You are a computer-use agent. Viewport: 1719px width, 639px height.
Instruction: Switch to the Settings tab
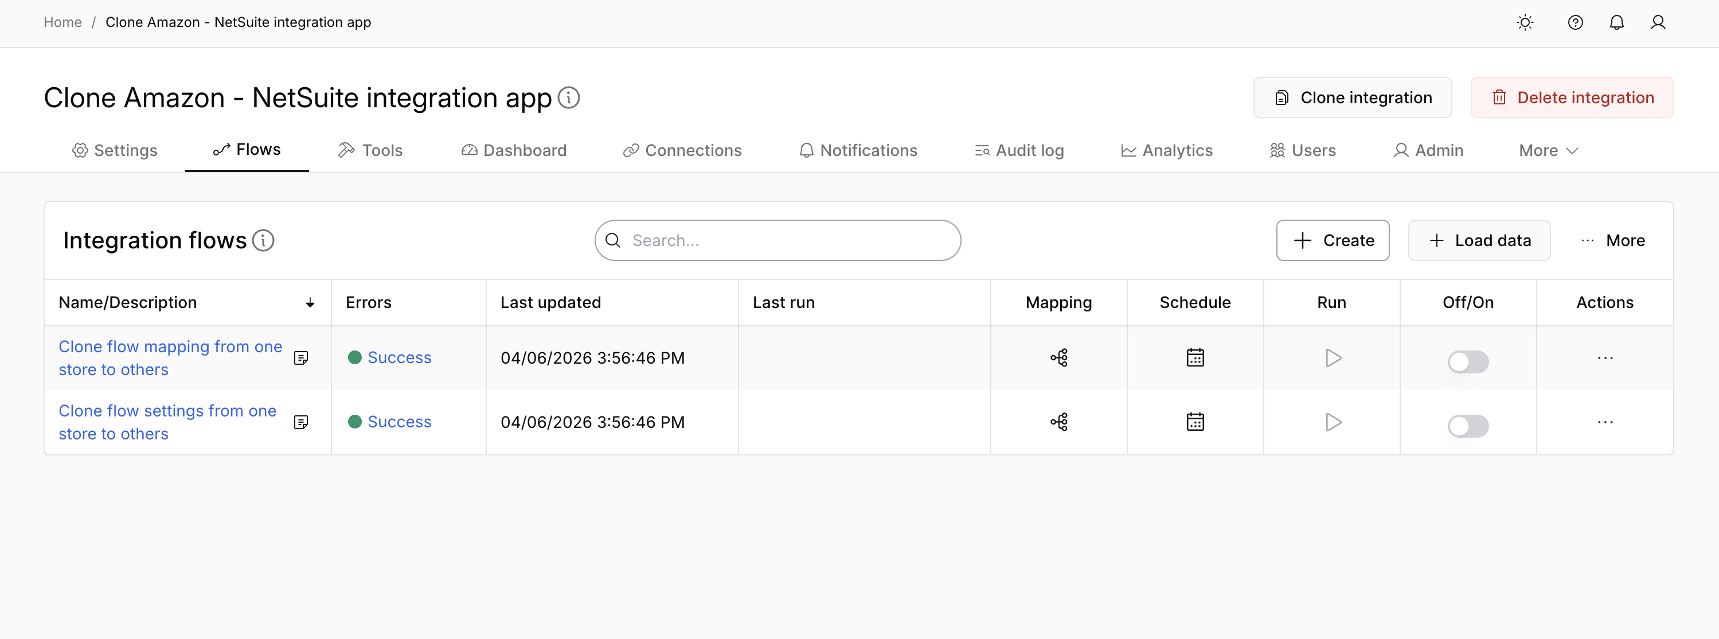tap(114, 151)
